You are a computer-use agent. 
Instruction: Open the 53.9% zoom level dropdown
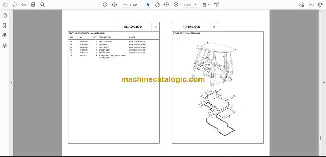tap(190, 5)
